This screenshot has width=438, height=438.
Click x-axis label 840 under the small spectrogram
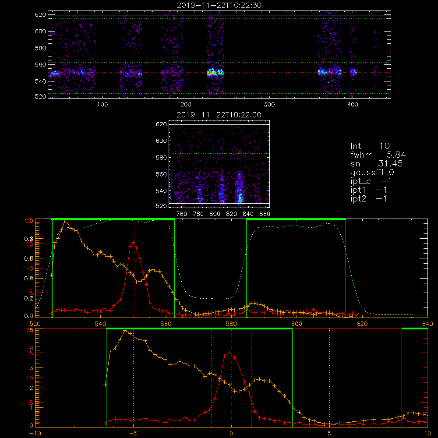(248, 214)
